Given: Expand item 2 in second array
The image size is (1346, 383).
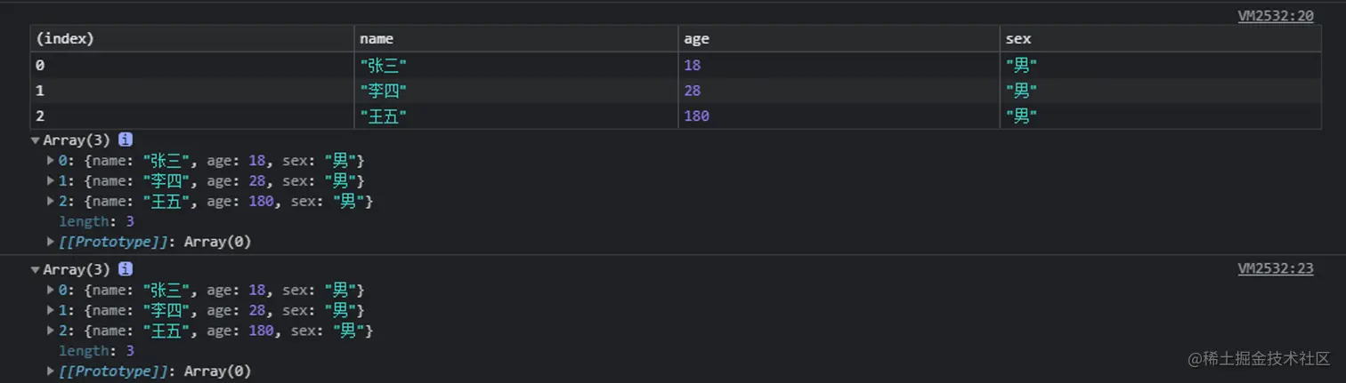Looking at the screenshot, I should click(51, 331).
